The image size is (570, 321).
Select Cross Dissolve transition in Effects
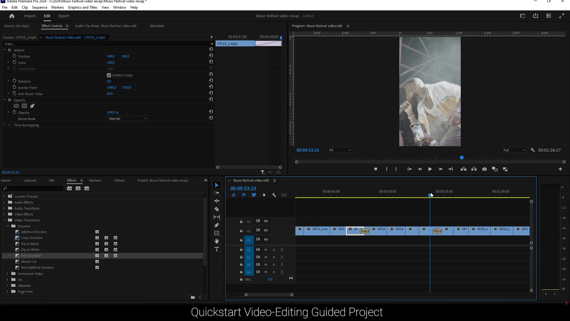31,238
